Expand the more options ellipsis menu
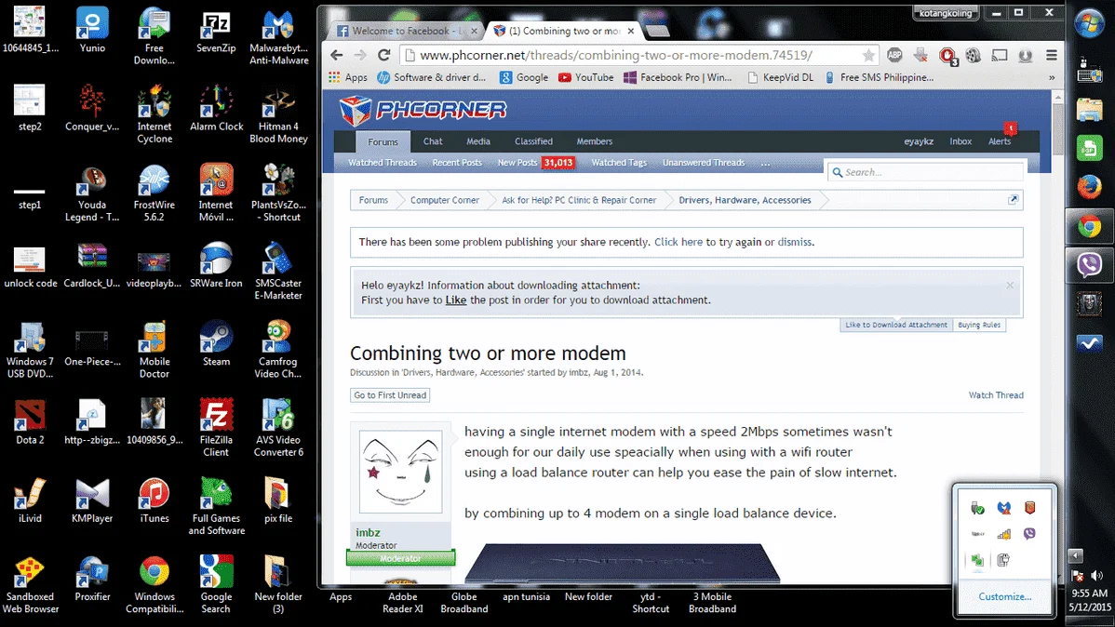The width and height of the screenshot is (1115, 627). 765,163
